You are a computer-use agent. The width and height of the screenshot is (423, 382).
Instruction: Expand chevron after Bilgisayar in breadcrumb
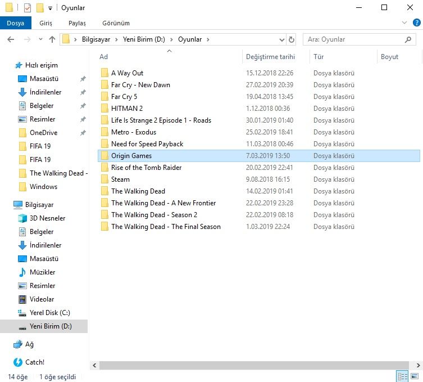116,40
